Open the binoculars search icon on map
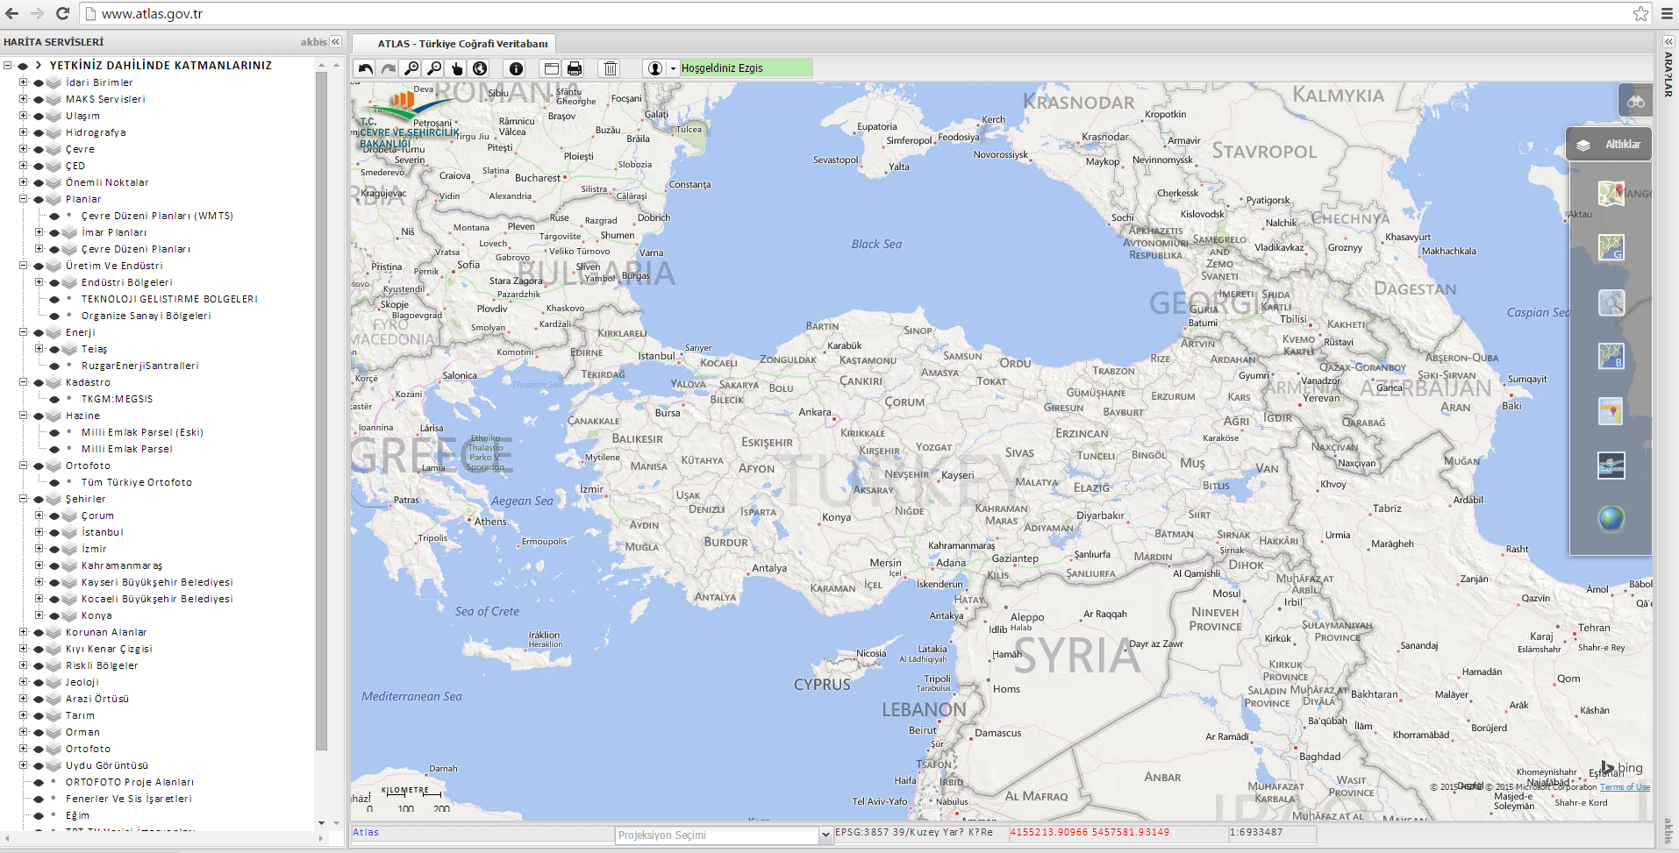 point(1635,102)
